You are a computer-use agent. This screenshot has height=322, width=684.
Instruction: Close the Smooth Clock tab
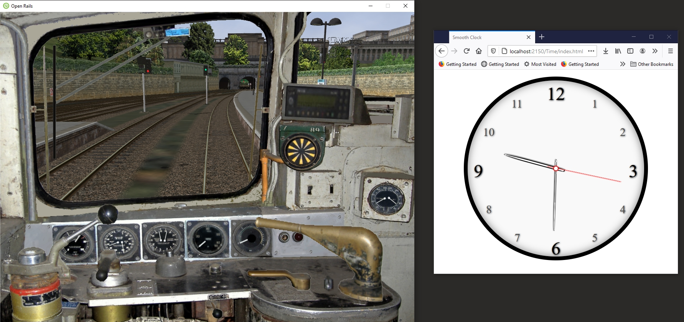pos(529,37)
